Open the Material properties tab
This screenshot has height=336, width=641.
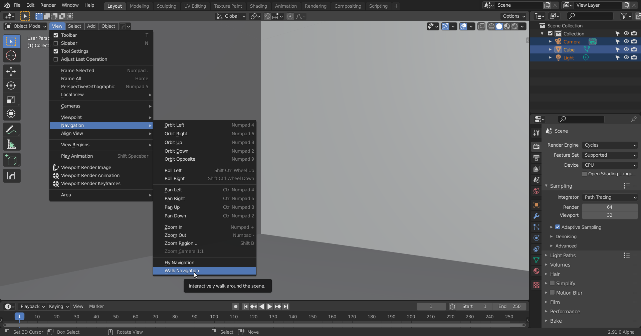(x=537, y=271)
